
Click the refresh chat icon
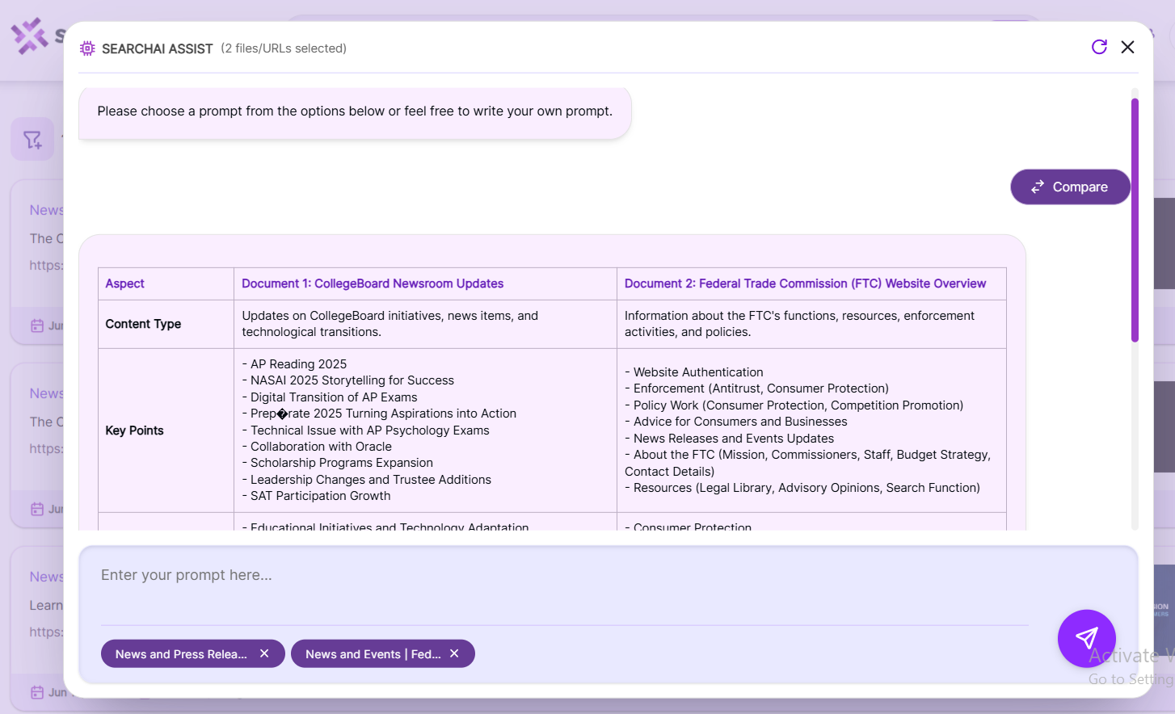coord(1099,47)
